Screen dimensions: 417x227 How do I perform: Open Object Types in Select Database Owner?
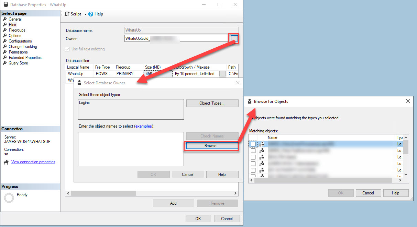(x=212, y=103)
